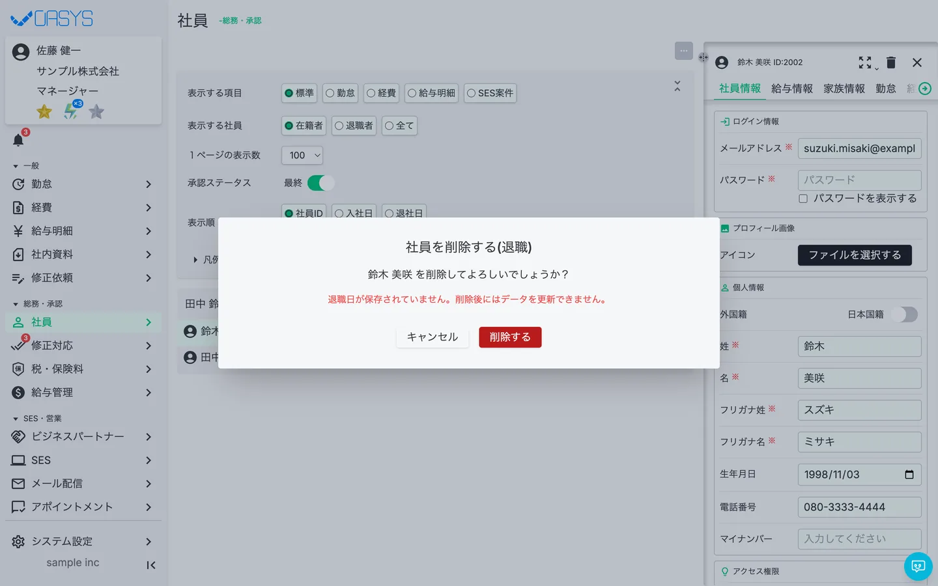The height and width of the screenshot is (586, 938).
Task: Click the SES laptop icon
Action: click(x=18, y=460)
